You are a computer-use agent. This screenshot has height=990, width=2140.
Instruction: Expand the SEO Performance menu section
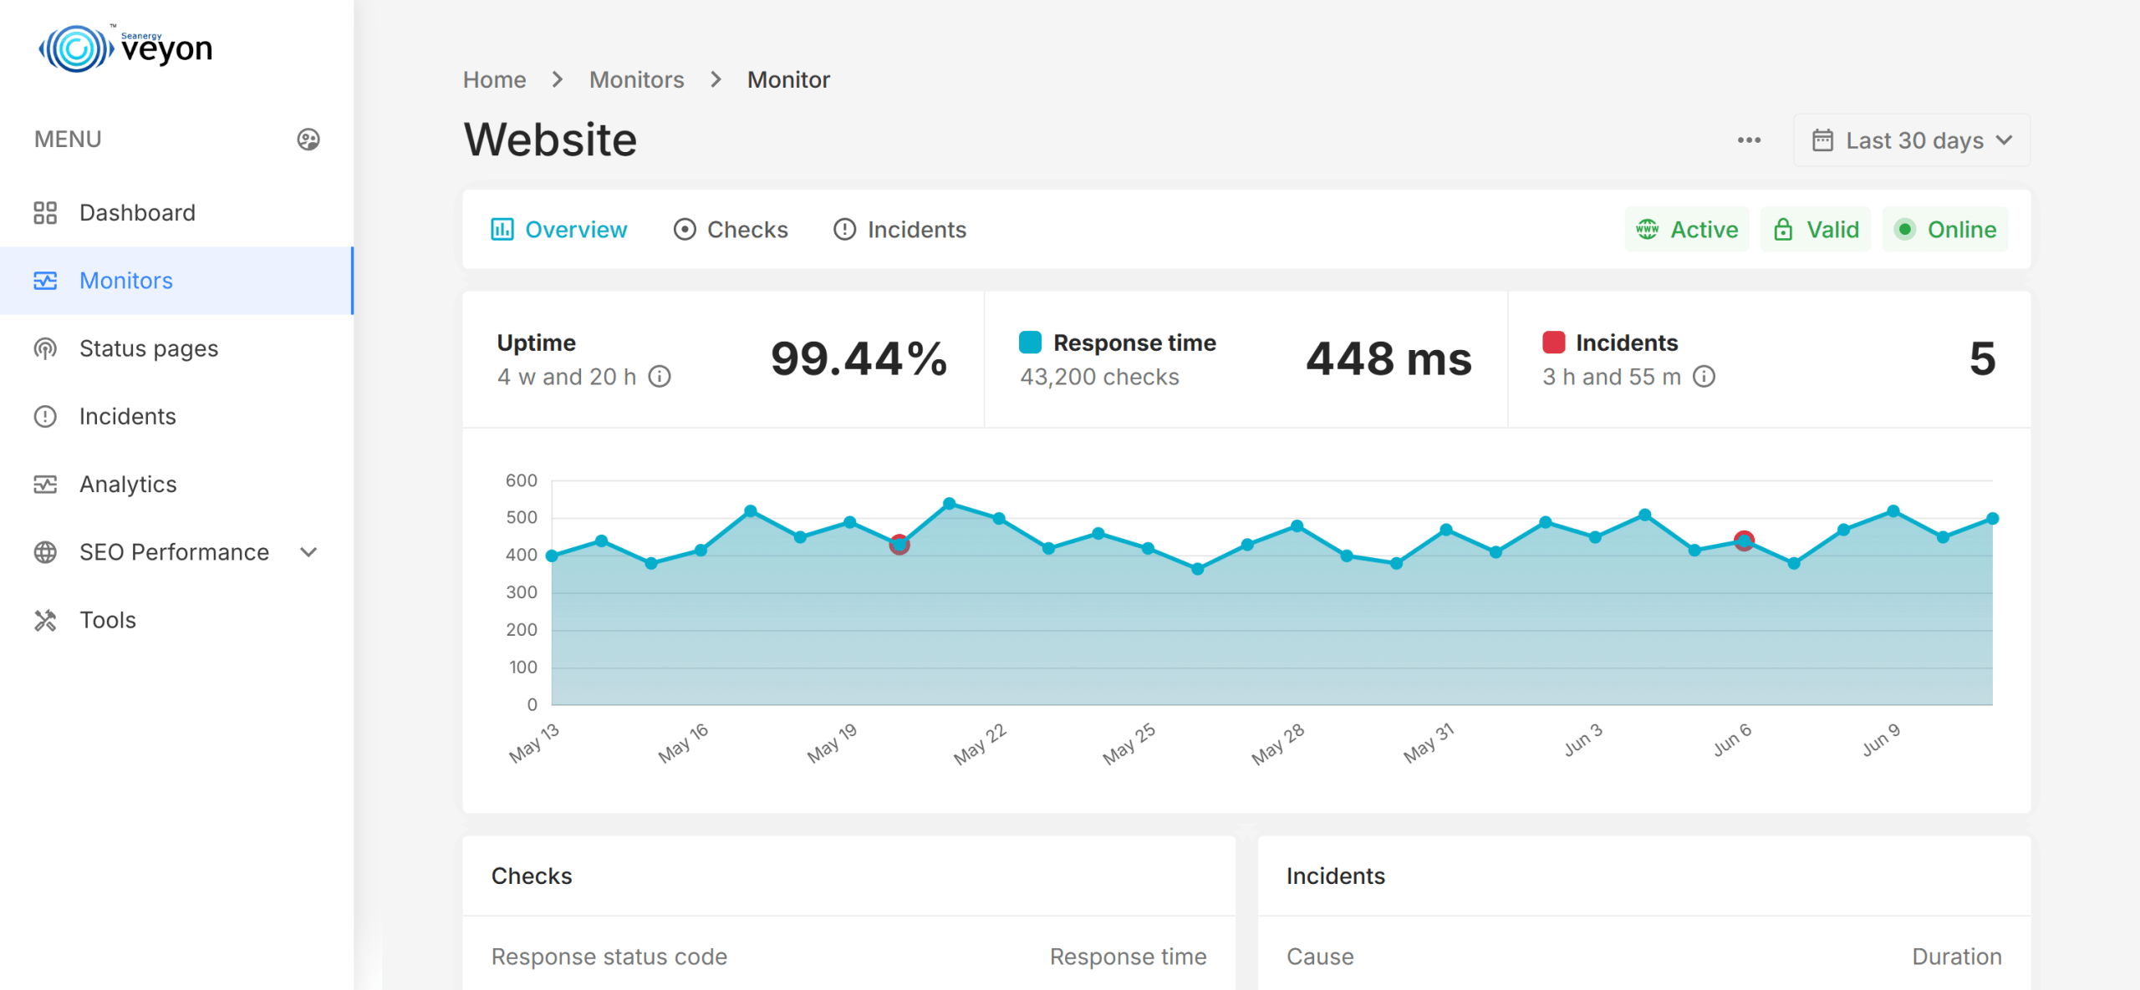tap(174, 551)
